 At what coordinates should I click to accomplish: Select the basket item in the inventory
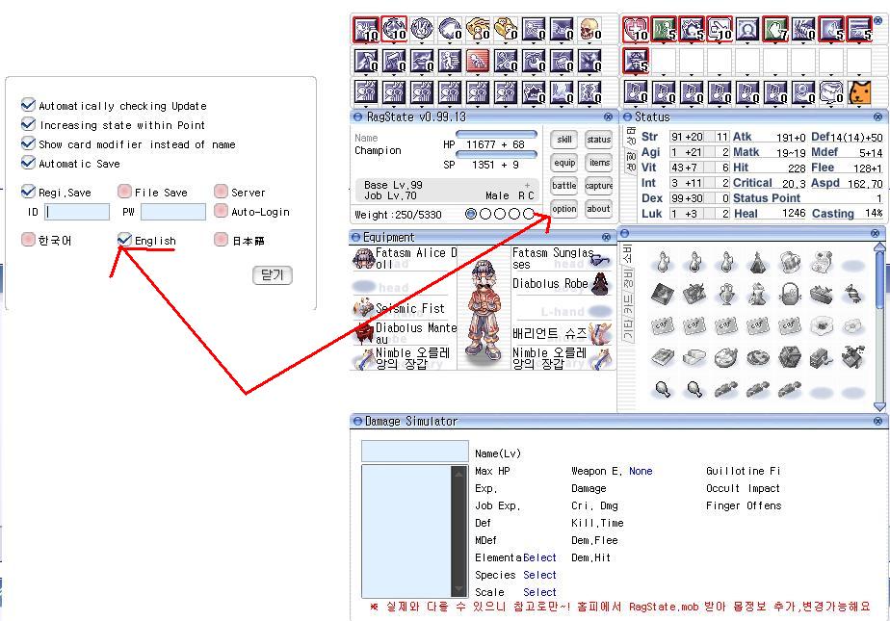click(x=790, y=294)
